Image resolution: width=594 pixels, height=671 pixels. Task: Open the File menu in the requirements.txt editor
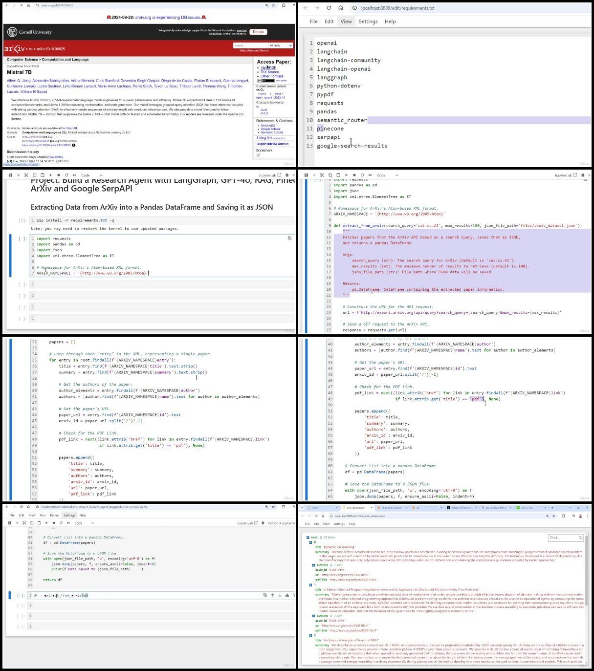pyautogui.click(x=313, y=22)
